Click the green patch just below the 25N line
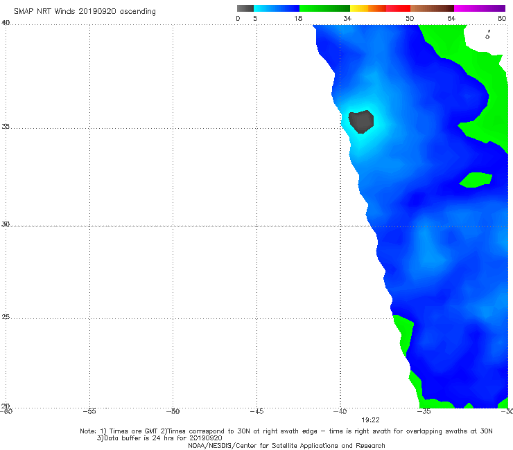Viewport: 513px width, 450px height. (x=403, y=335)
